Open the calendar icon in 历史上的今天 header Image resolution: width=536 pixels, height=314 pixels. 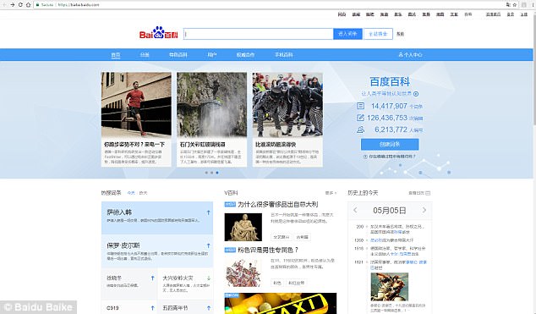click(428, 193)
